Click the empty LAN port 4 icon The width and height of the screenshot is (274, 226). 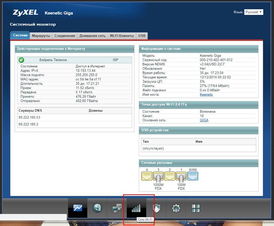(146, 176)
